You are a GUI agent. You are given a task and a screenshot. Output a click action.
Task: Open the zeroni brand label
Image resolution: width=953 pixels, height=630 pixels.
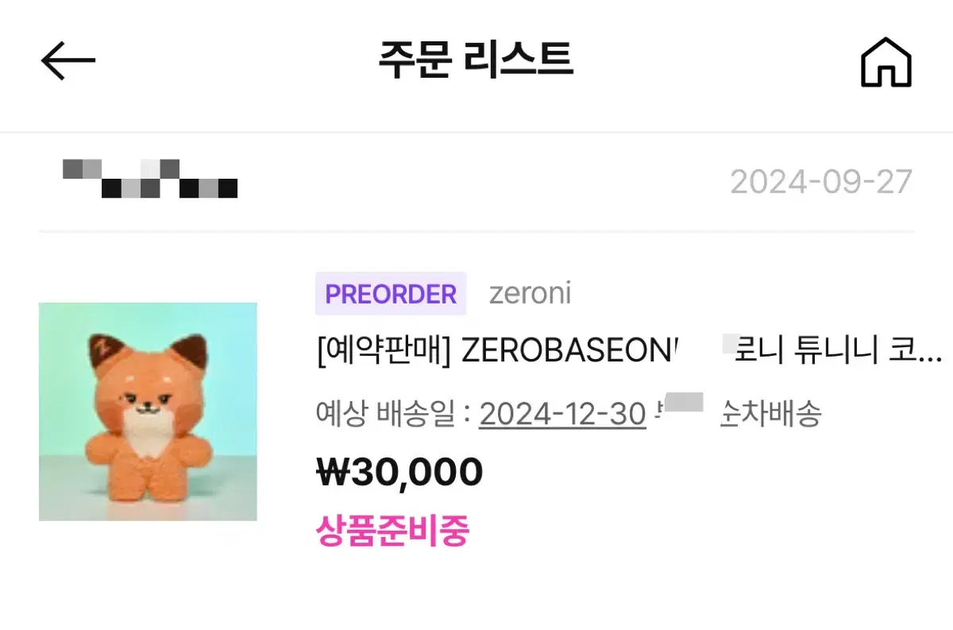(x=530, y=294)
